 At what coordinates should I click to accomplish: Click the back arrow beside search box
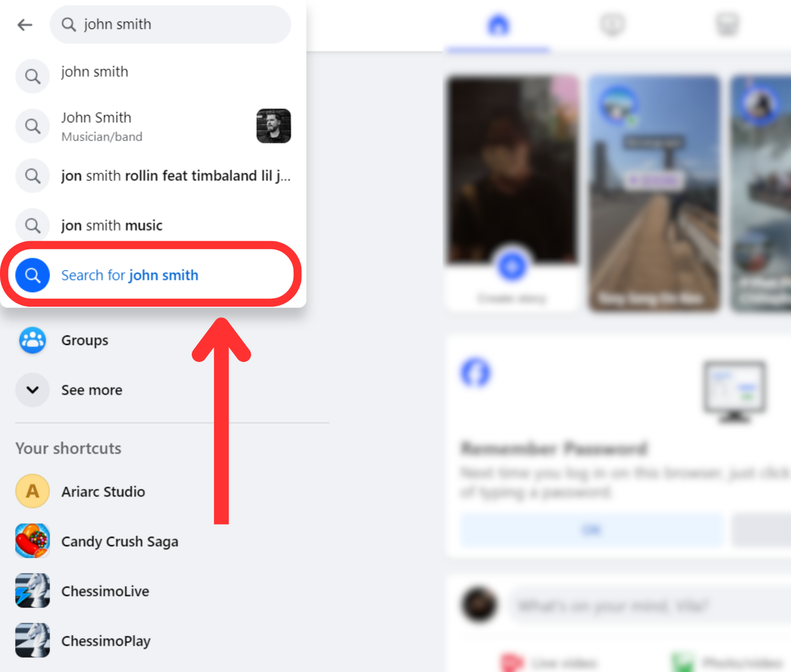click(x=25, y=25)
